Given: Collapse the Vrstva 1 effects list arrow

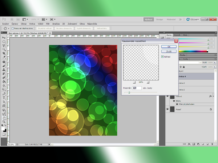Looking at the screenshot, I should click(x=214, y=97).
